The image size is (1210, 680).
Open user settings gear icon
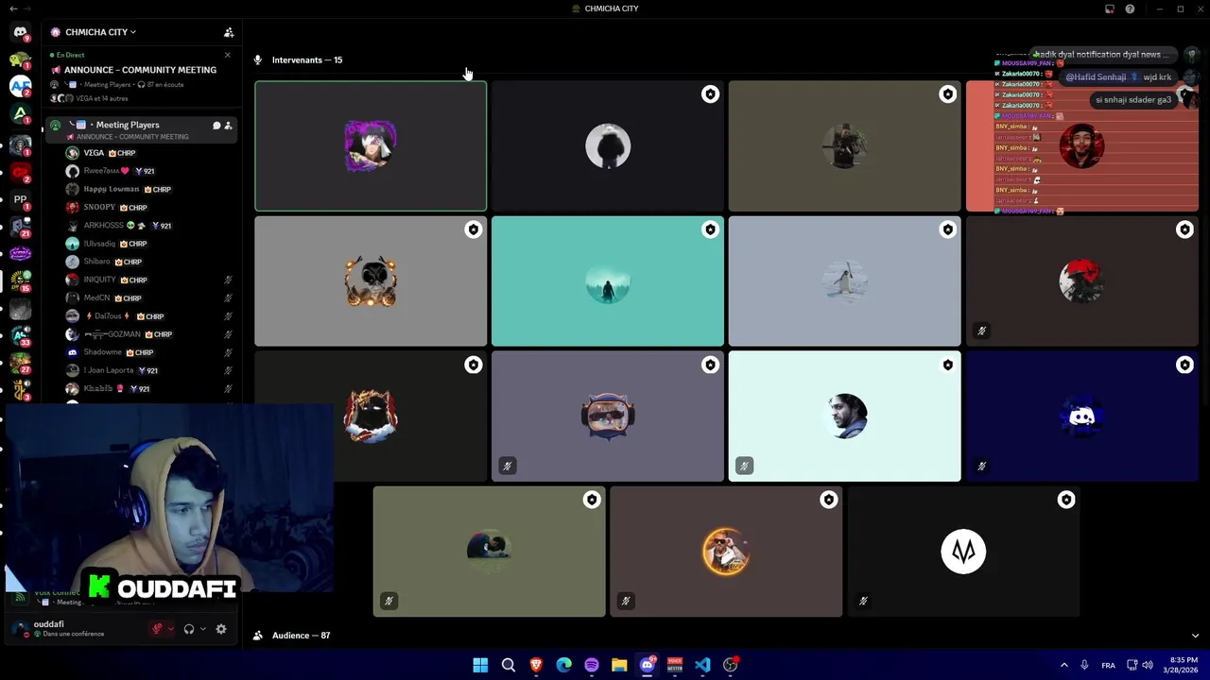pos(221,629)
